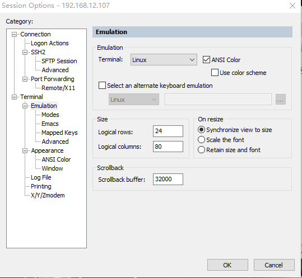The height and width of the screenshot is (278, 302).
Task: Collapse the Connection tree node
Action: pos(14,35)
